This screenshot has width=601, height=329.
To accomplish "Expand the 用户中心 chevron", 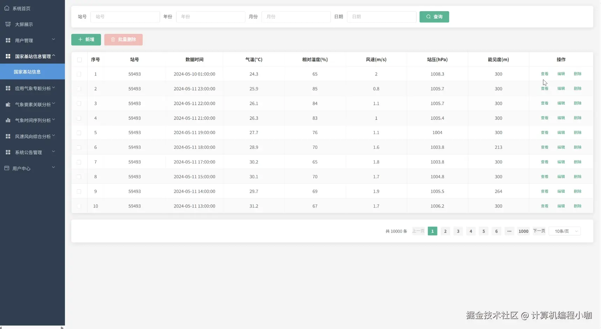I will 53,167.
